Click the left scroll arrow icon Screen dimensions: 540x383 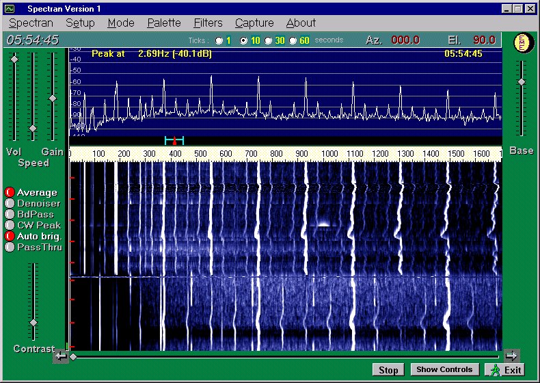pyautogui.click(x=61, y=356)
